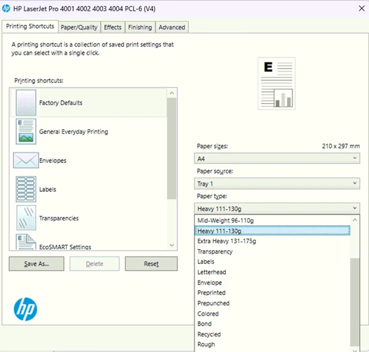Go to the Advanced tab
The width and height of the screenshot is (369, 352).
(x=172, y=27)
